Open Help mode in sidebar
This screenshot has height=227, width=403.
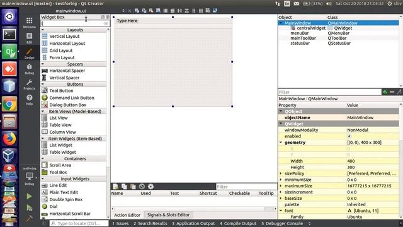[30, 100]
